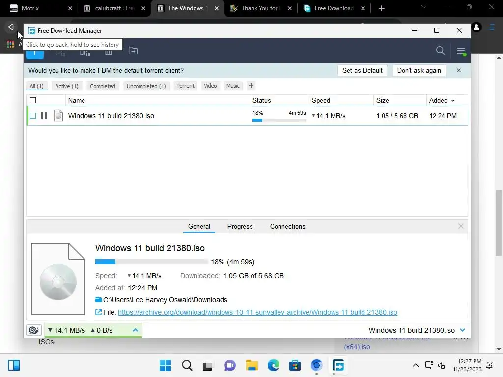Expand the Added column sort arrow

[453, 101]
